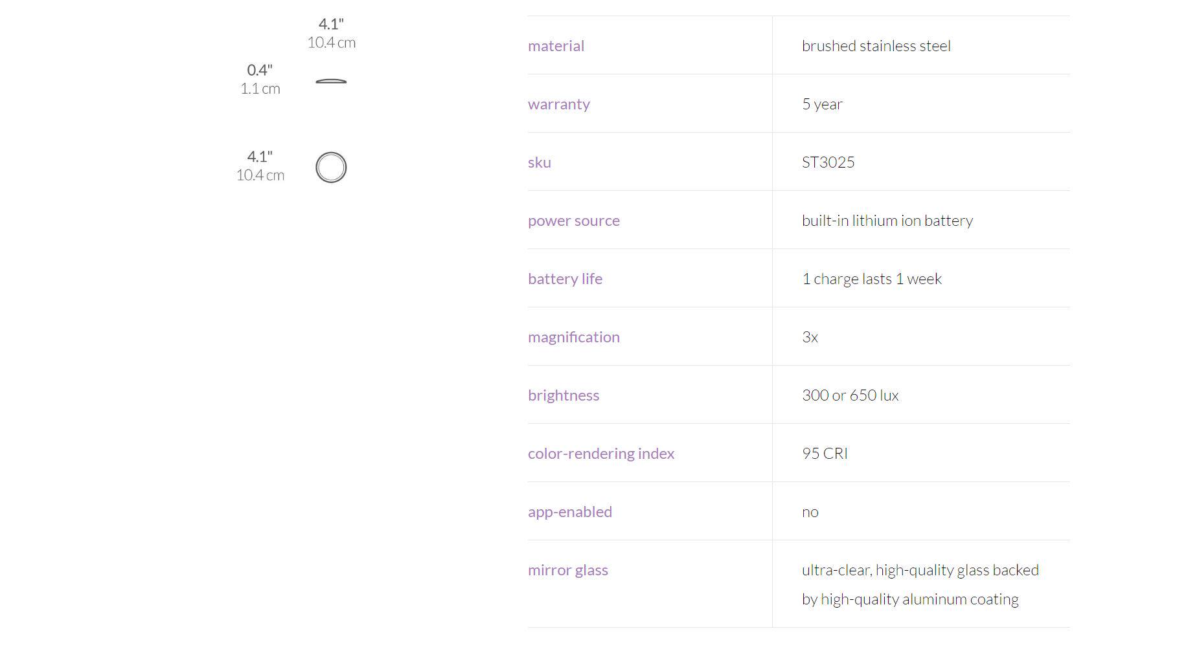
Task: Click the material spec label
Action: click(x=556, y=46)
